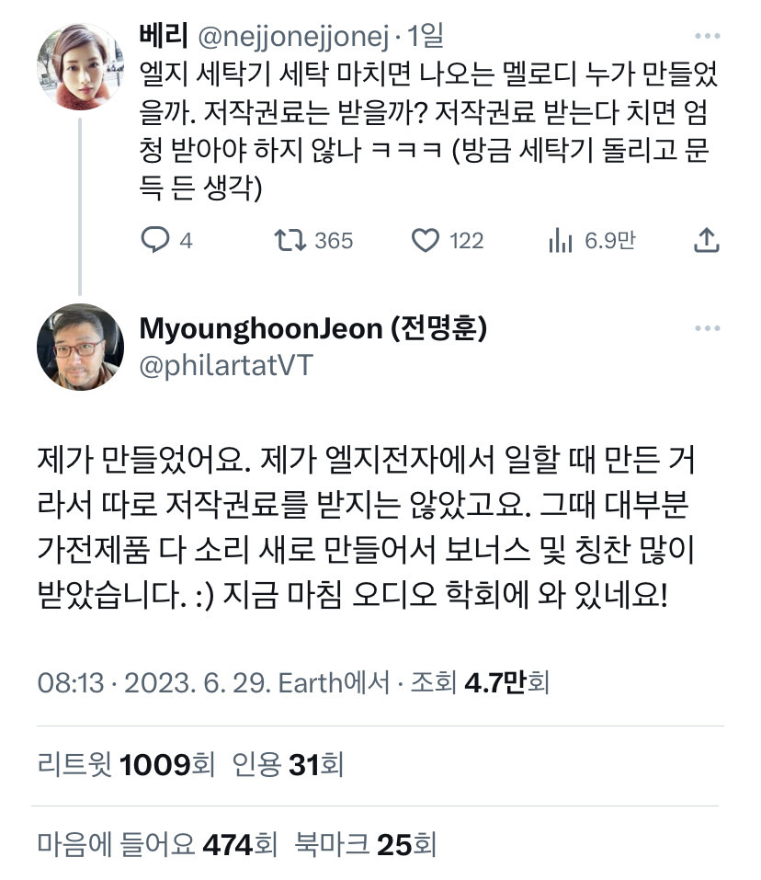Screen dimensions: 761x880
Task: View the list of 1009 retweets
Action: pos(126,764)
